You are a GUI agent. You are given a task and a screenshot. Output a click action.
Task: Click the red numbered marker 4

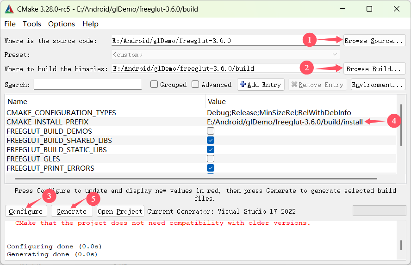393,121
